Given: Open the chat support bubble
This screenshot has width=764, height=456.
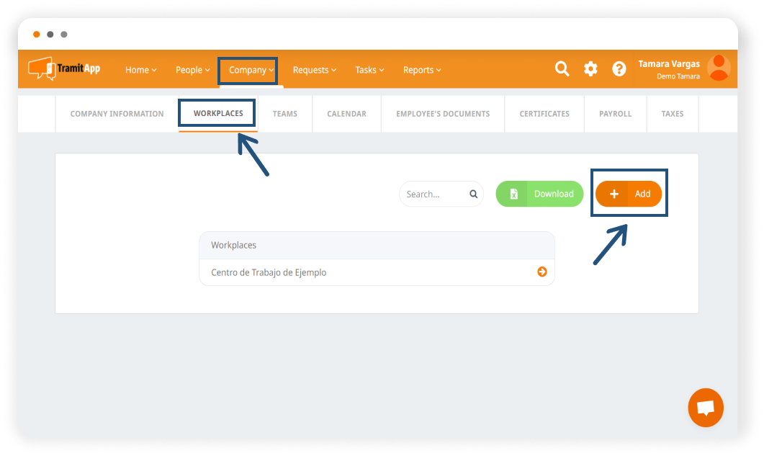Looking at the screenshot, I should pyautogui.click(x=705, y=408).
